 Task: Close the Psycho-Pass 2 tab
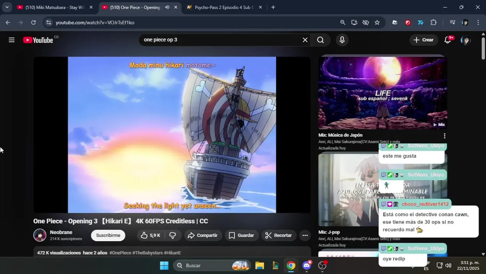(x=260, y=7)
